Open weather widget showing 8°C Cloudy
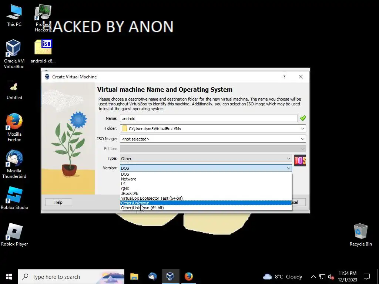The height and width of the screenshot is (284, 379). coord(282,277)
